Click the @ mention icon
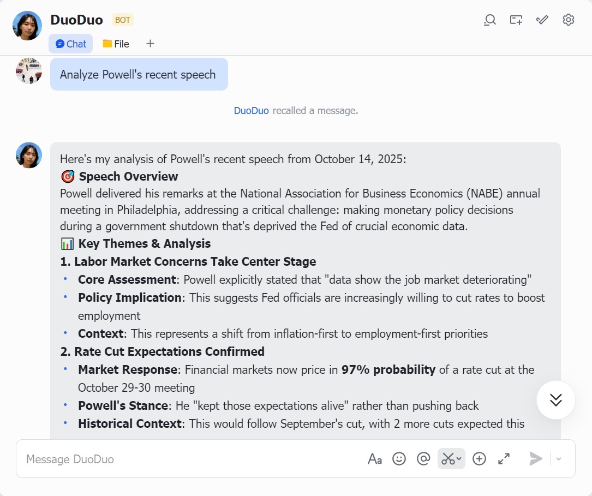This screenshot has height=496, width=592. coord(423,459)
